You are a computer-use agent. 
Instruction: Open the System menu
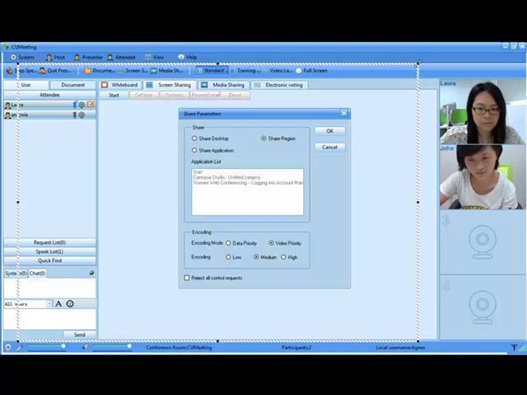[22, 58]
